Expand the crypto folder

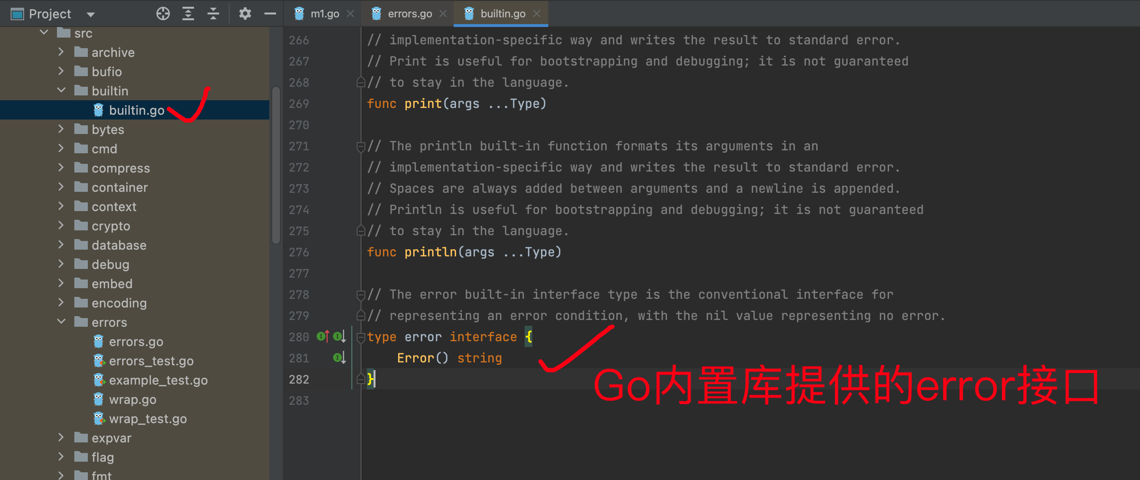[x=61, y=226]
